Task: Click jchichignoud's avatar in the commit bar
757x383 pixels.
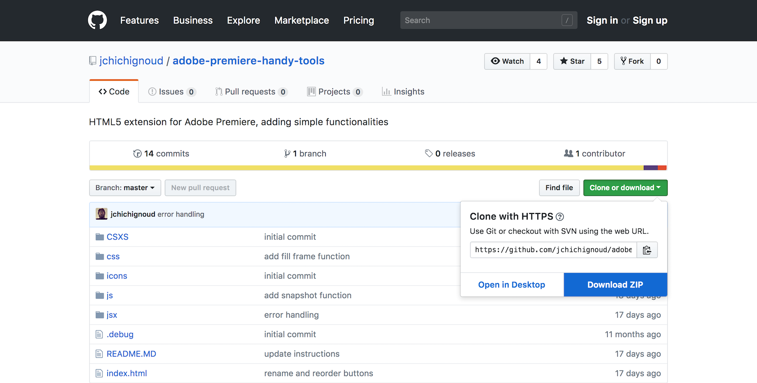Action: [x=102, y=214]
